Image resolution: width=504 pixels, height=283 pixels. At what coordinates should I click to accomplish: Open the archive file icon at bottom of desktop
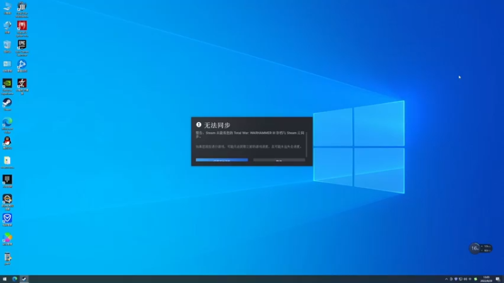click(7, 258)
